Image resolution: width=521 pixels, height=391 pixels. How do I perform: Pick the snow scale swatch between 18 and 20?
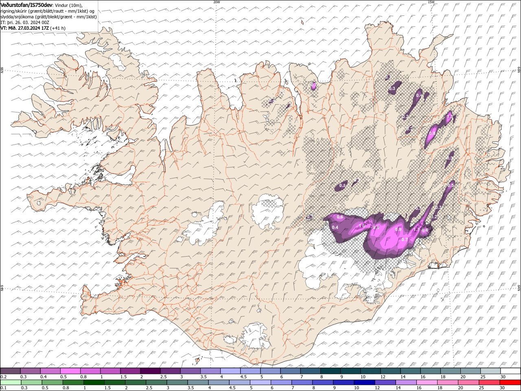pyautogui.click(x=450, y=371)
